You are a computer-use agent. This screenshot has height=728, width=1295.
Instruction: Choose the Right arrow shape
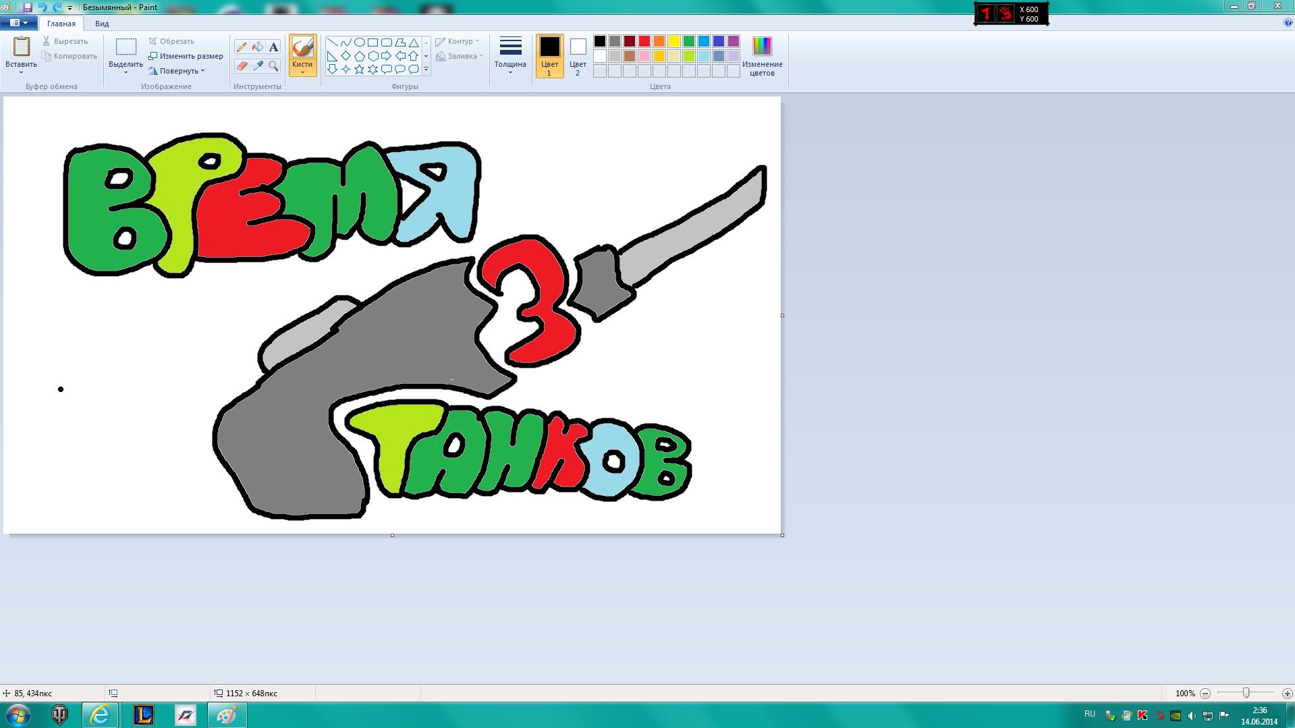coord(386,56)
